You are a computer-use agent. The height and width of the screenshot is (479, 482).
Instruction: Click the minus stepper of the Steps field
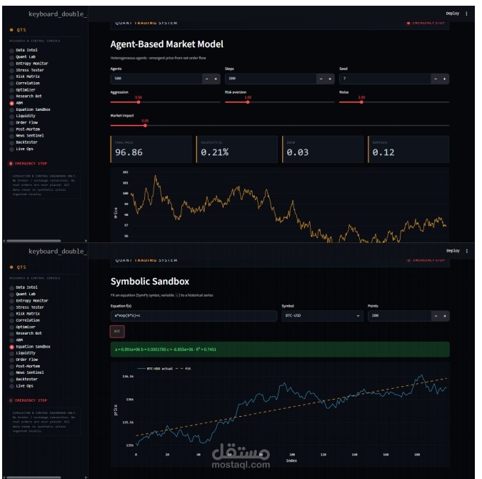(x=321, y=79)
